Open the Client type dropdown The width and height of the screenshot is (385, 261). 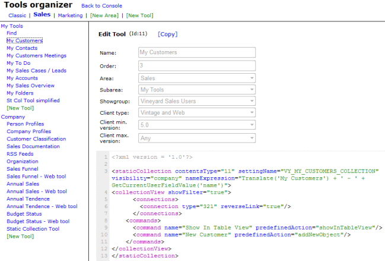pos(197,113)
